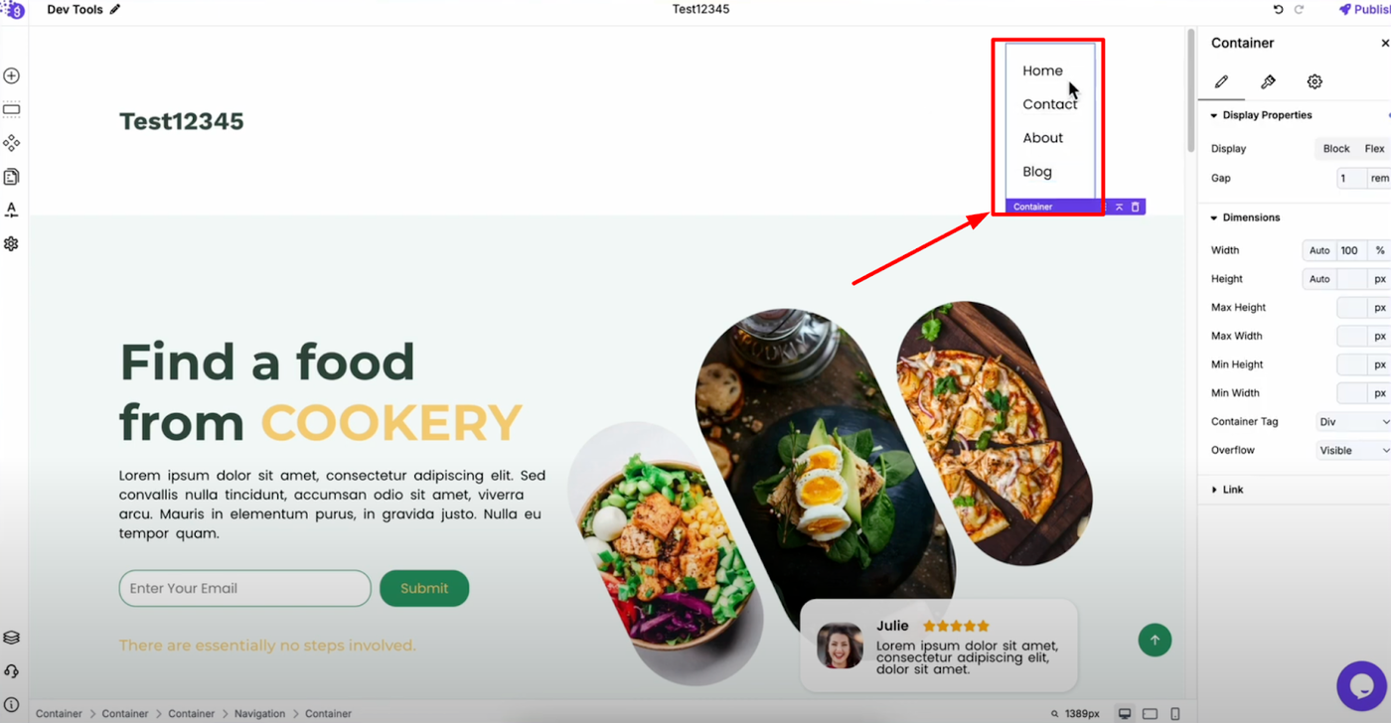Open the add element plus icon
This screenshot has width=1391, height=723.
point(12,75)
